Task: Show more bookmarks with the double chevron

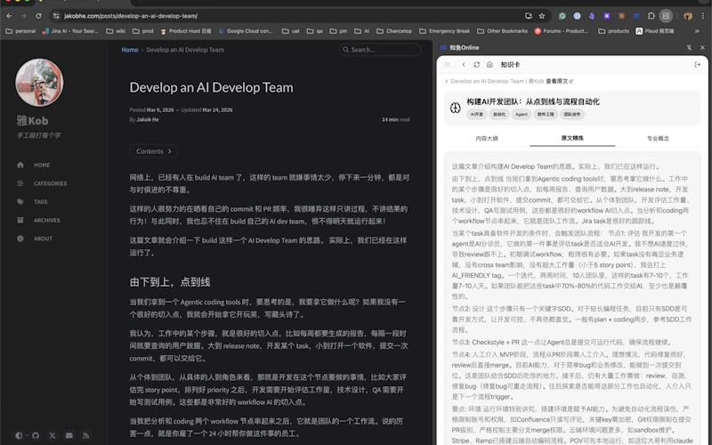Action: pos(697,31)
